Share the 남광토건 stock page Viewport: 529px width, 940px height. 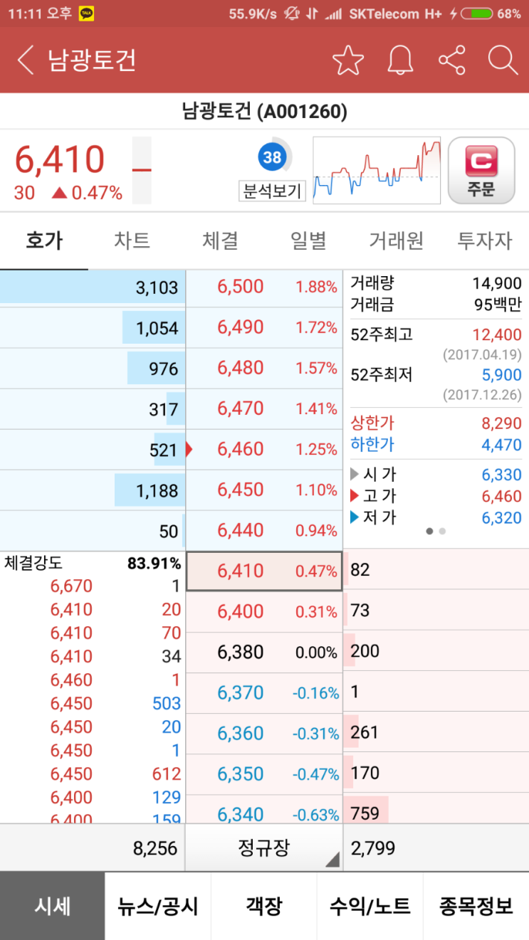click(x=452, y=60)
